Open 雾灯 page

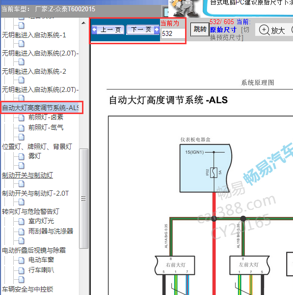click(34, 156)
